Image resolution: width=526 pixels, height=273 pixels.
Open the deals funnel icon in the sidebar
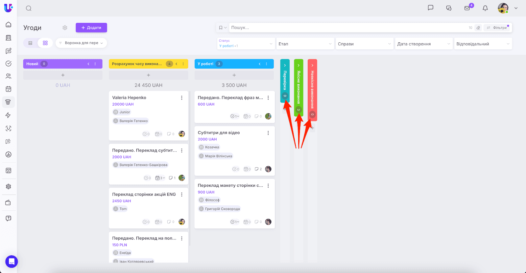coord(9,102)
